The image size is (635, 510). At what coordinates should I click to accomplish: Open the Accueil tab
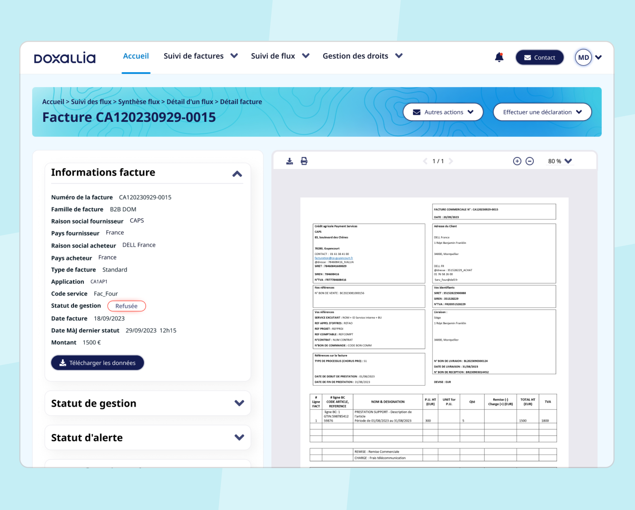(136, 56)
